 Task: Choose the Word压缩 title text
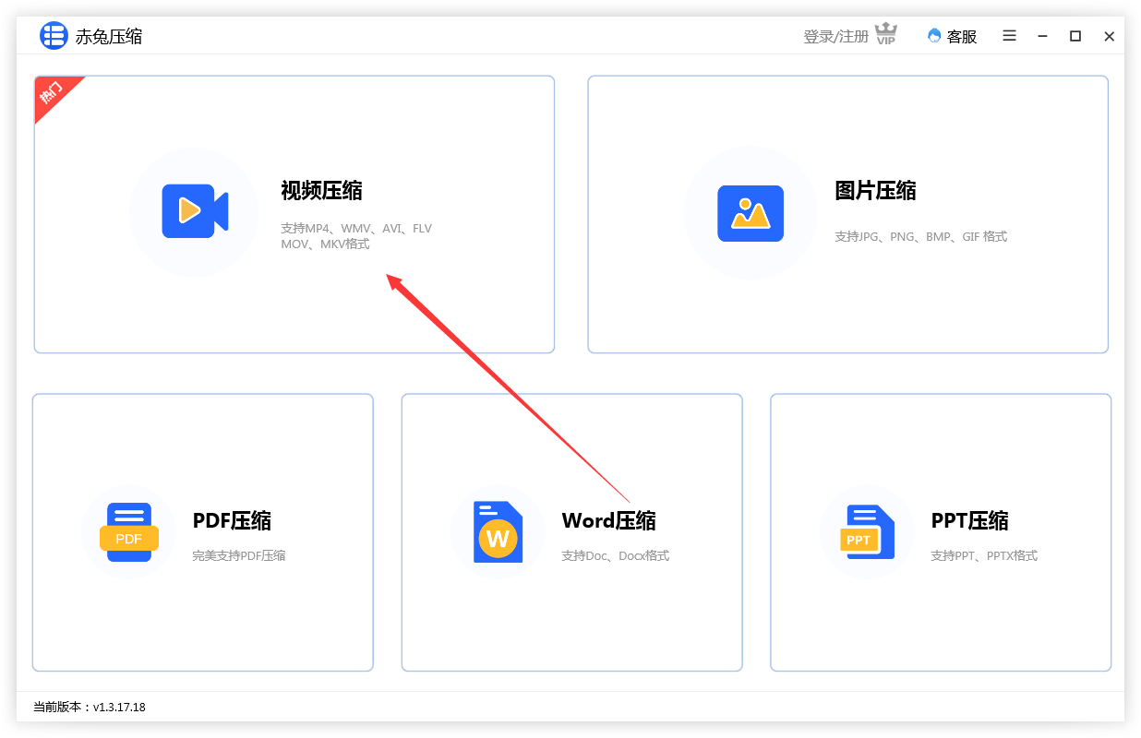(608, 521)
